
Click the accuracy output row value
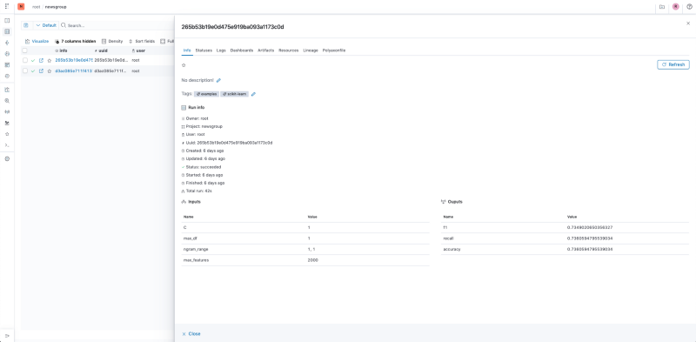[590, 249]
